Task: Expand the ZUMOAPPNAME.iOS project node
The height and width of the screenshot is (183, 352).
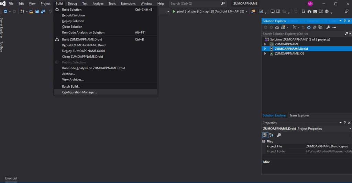Action: [265, 53]
